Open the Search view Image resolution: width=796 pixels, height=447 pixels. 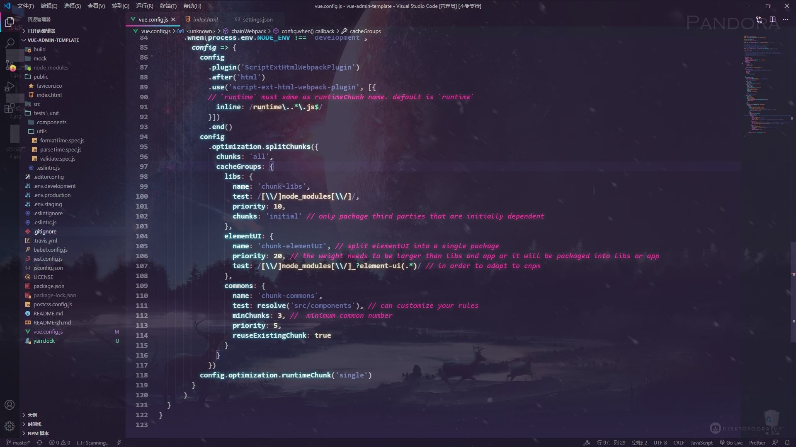click(10, 43)
